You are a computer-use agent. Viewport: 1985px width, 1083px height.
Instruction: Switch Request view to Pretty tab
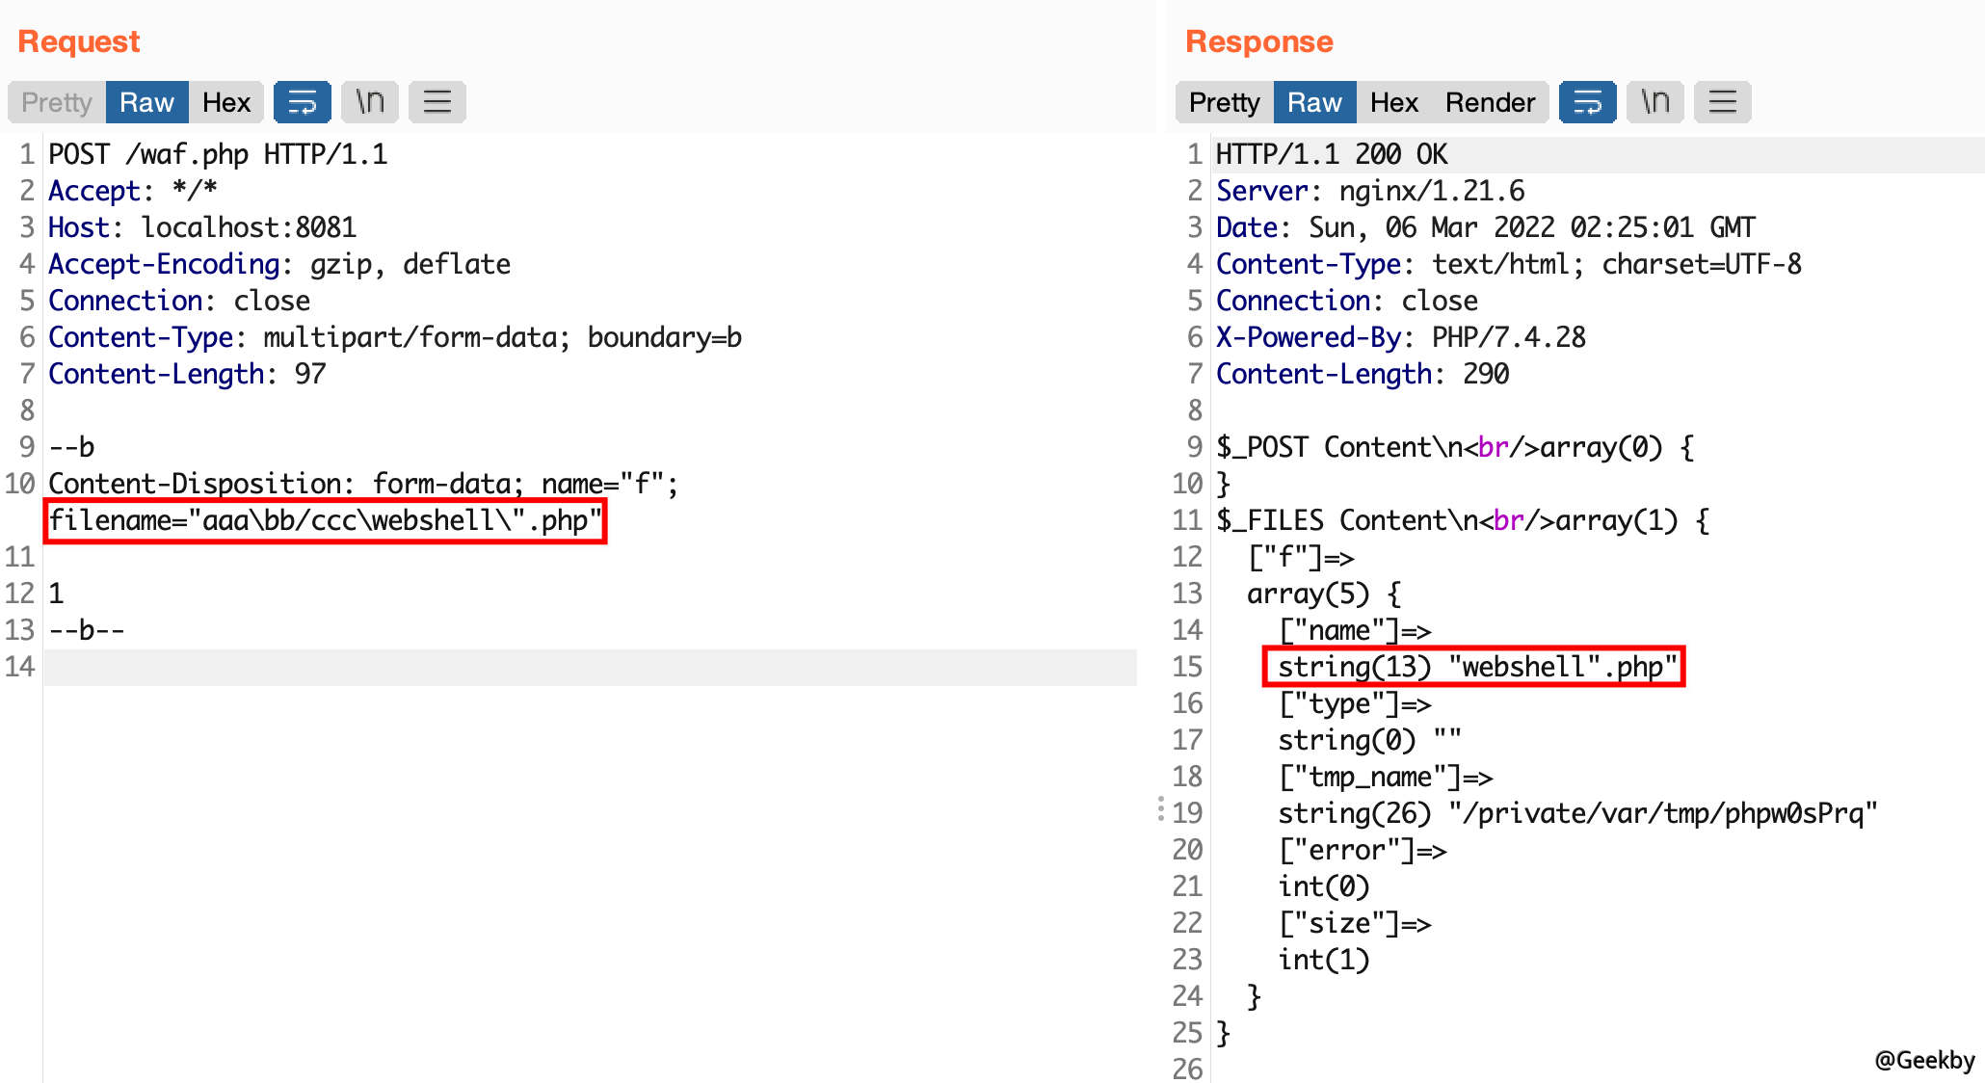[x=56, y=102]
